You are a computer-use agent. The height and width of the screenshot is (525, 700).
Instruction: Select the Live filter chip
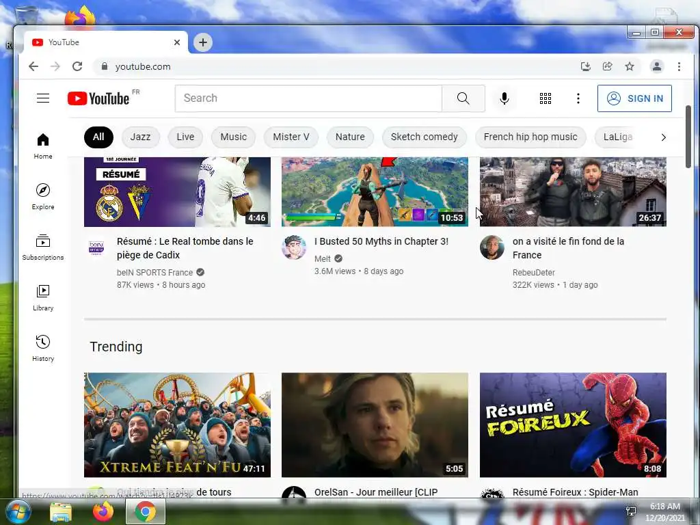click(185, 137)
